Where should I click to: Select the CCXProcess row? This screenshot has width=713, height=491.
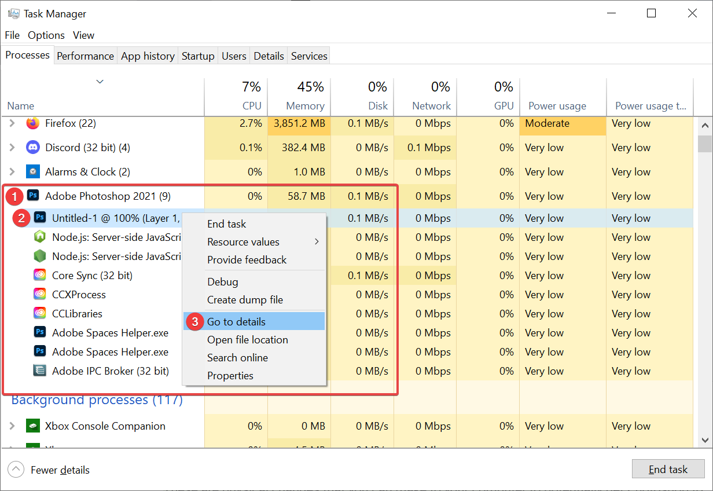347,294
